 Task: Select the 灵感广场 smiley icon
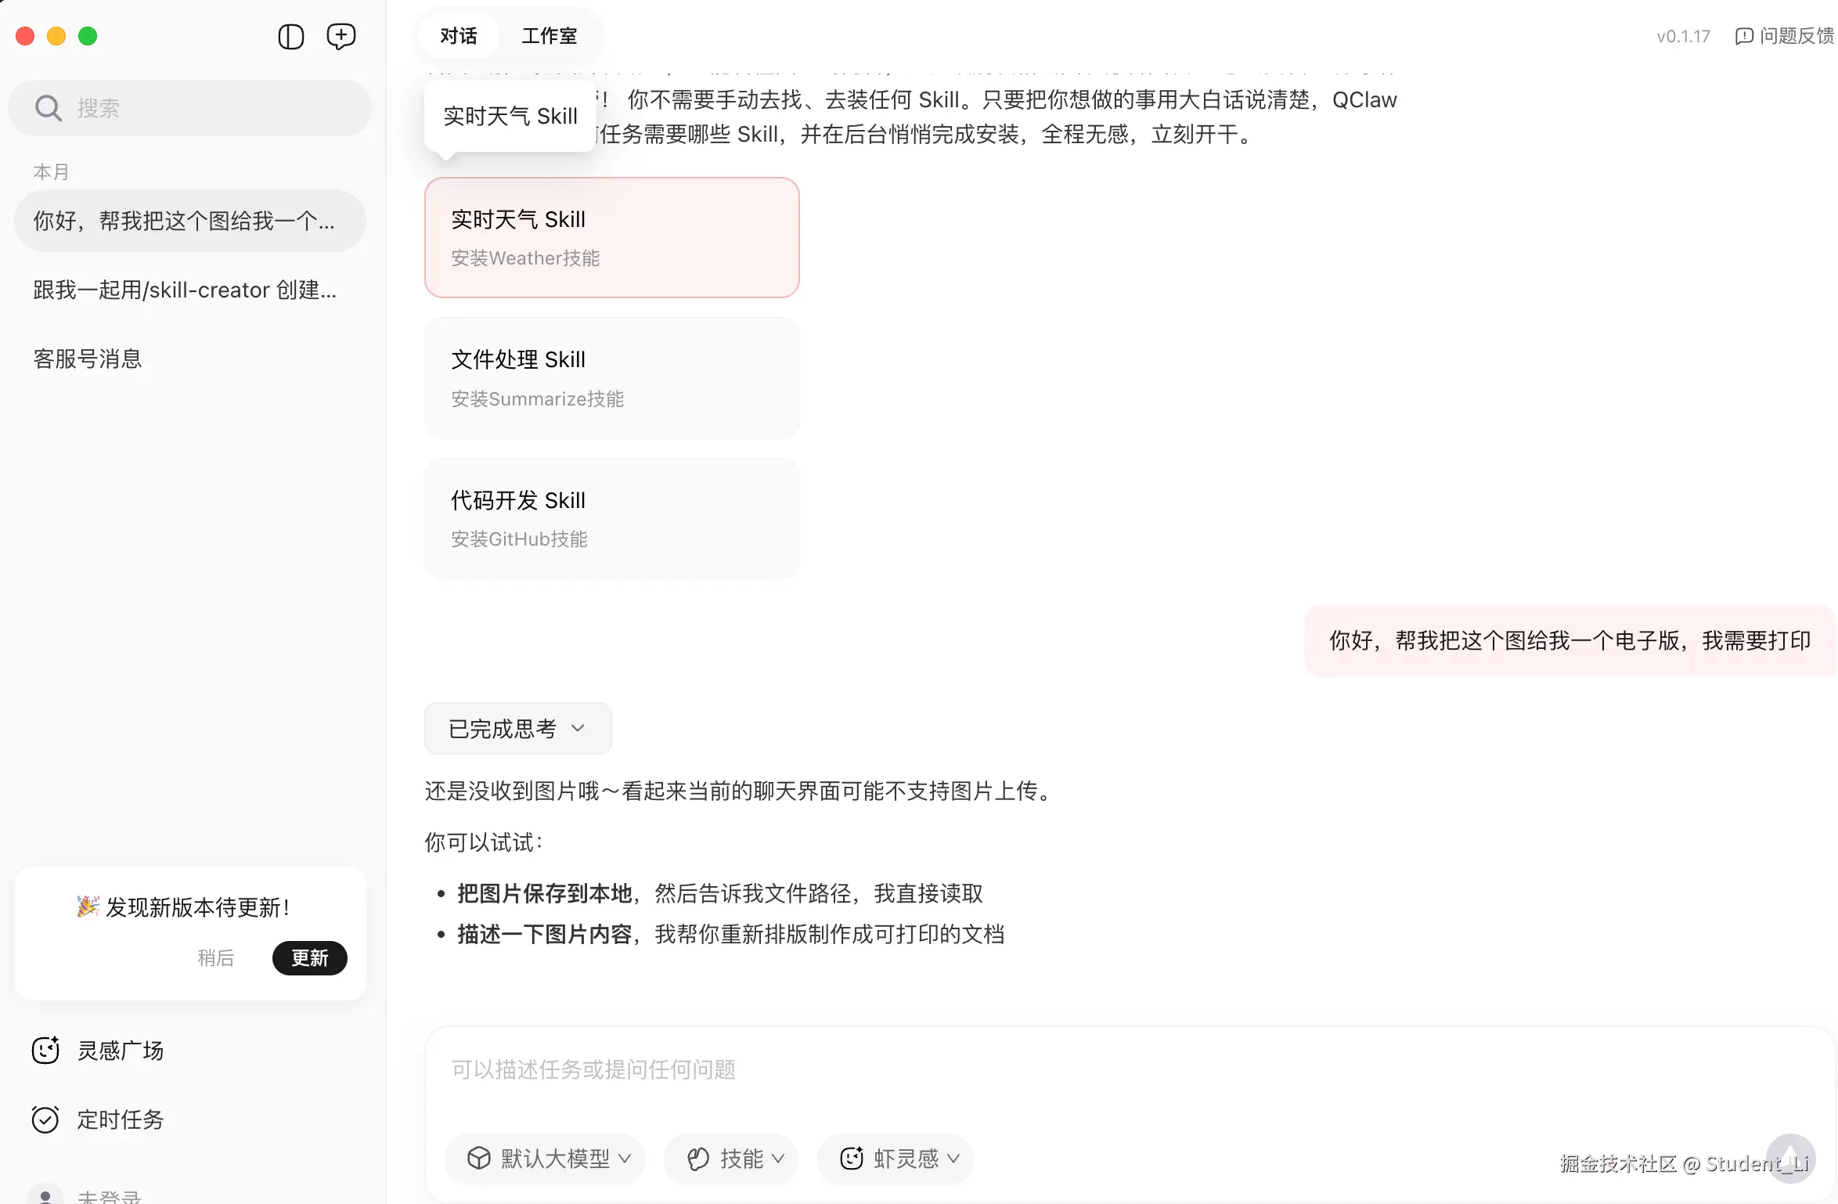click(45, 1050)
